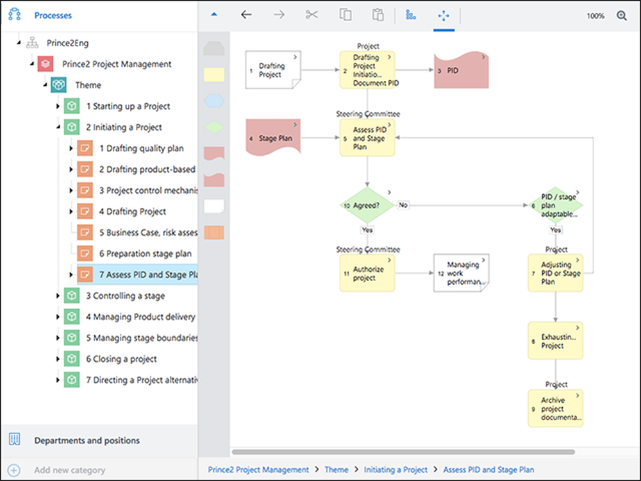Select the white note shape in palette

tap(214, 206)
